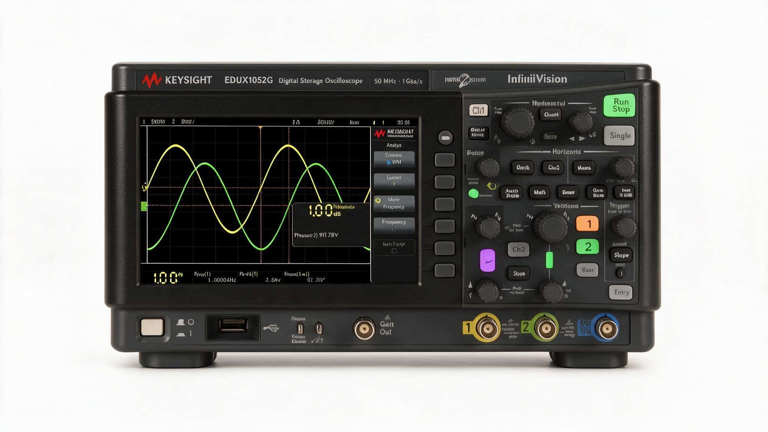Image resolution: width=768 pixels, height=432 pixels.
Task: Click the 1.0000 frequency readout at screen bottom
Action: pos(222,280)
